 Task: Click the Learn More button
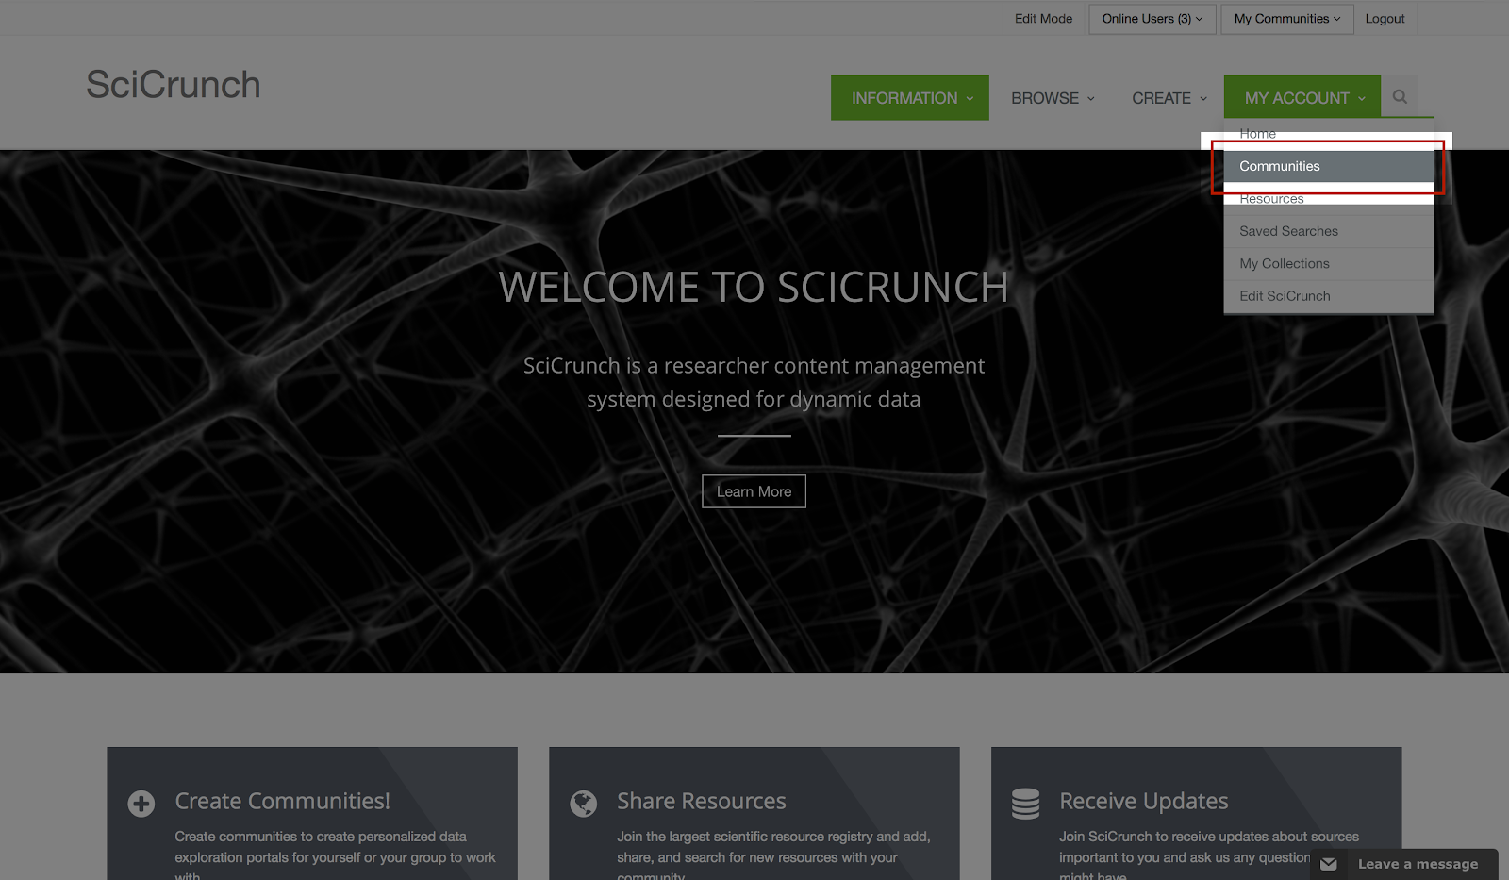pos(754,491)
